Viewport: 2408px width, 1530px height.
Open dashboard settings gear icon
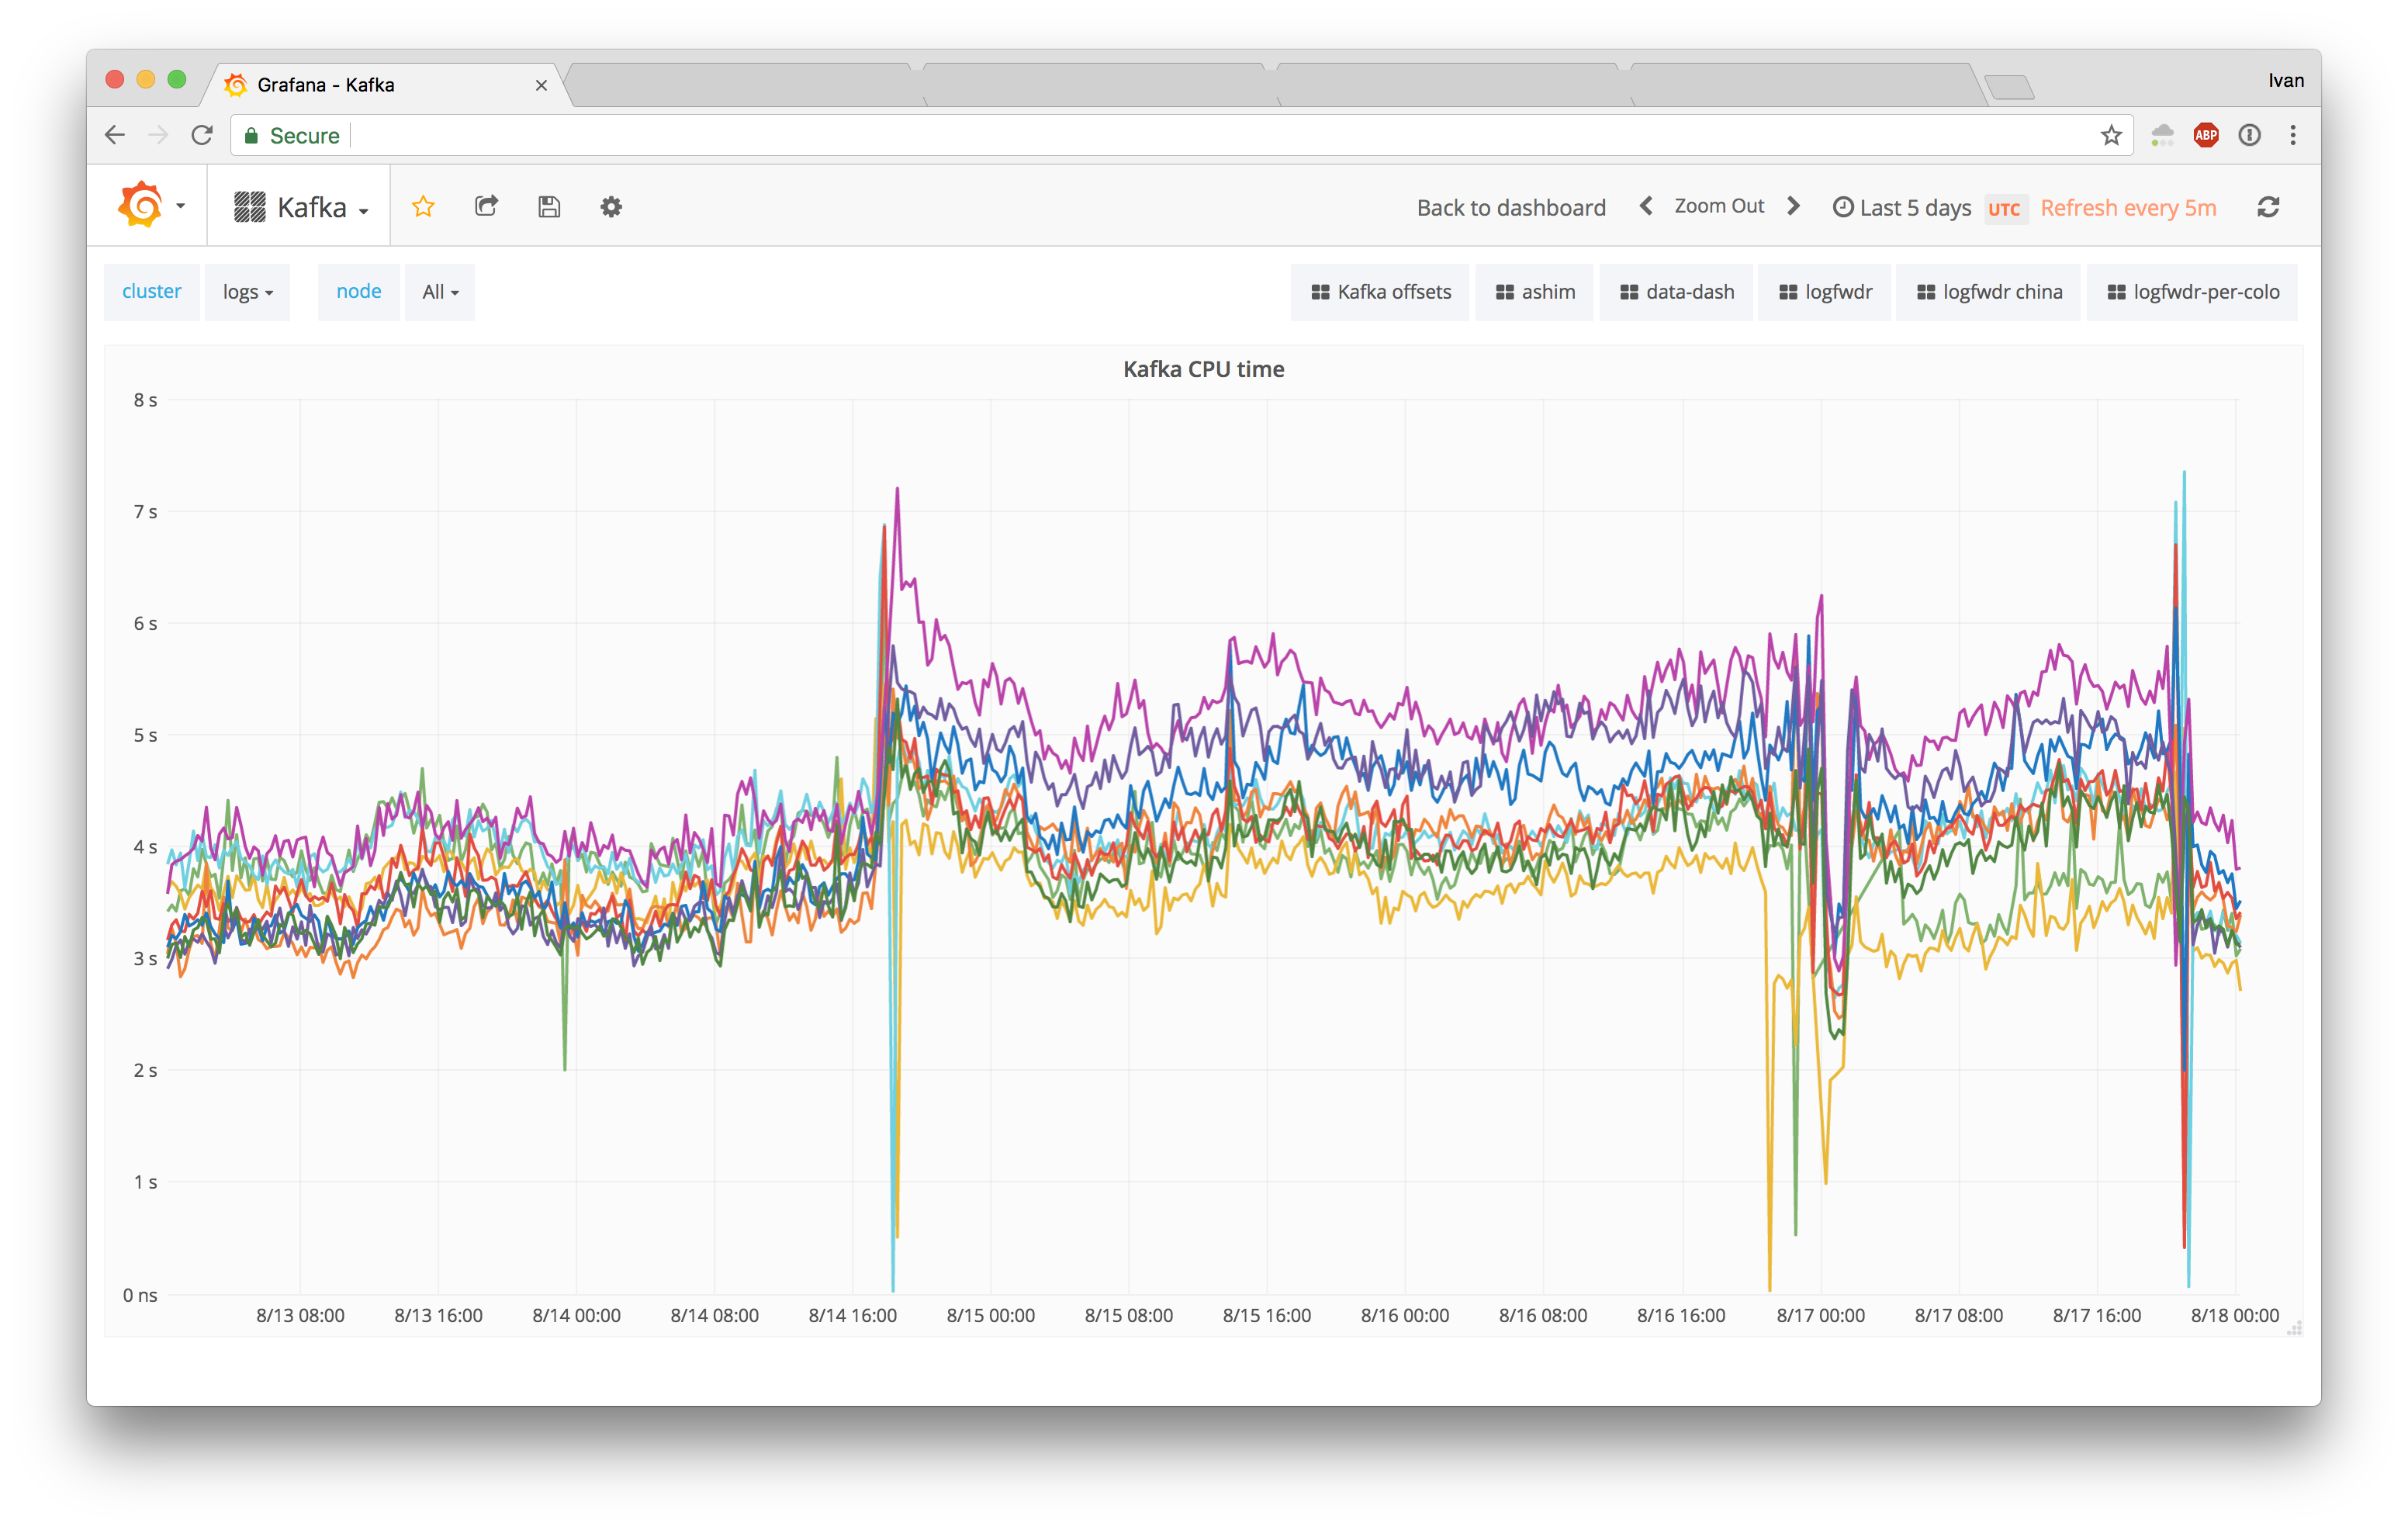[611, 207]
